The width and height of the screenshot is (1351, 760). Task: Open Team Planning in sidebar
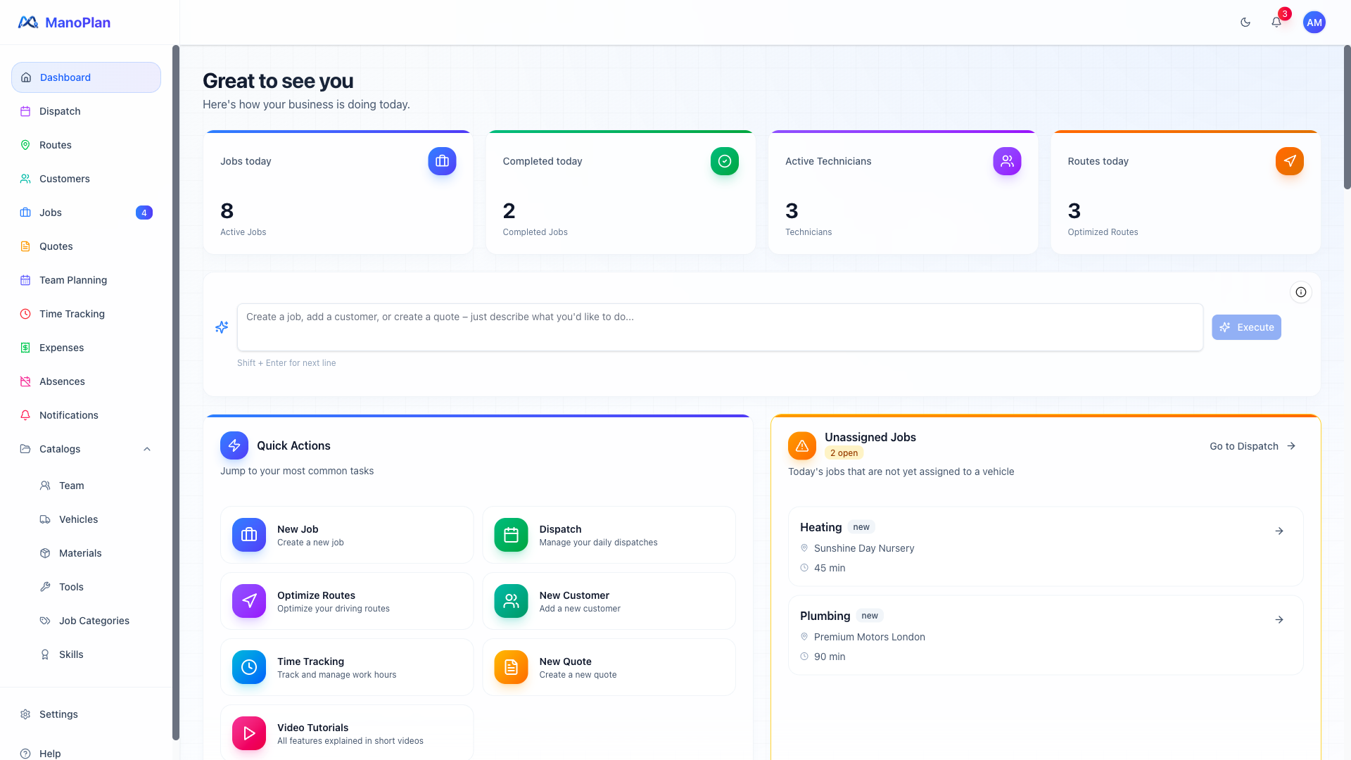point(72,280)
